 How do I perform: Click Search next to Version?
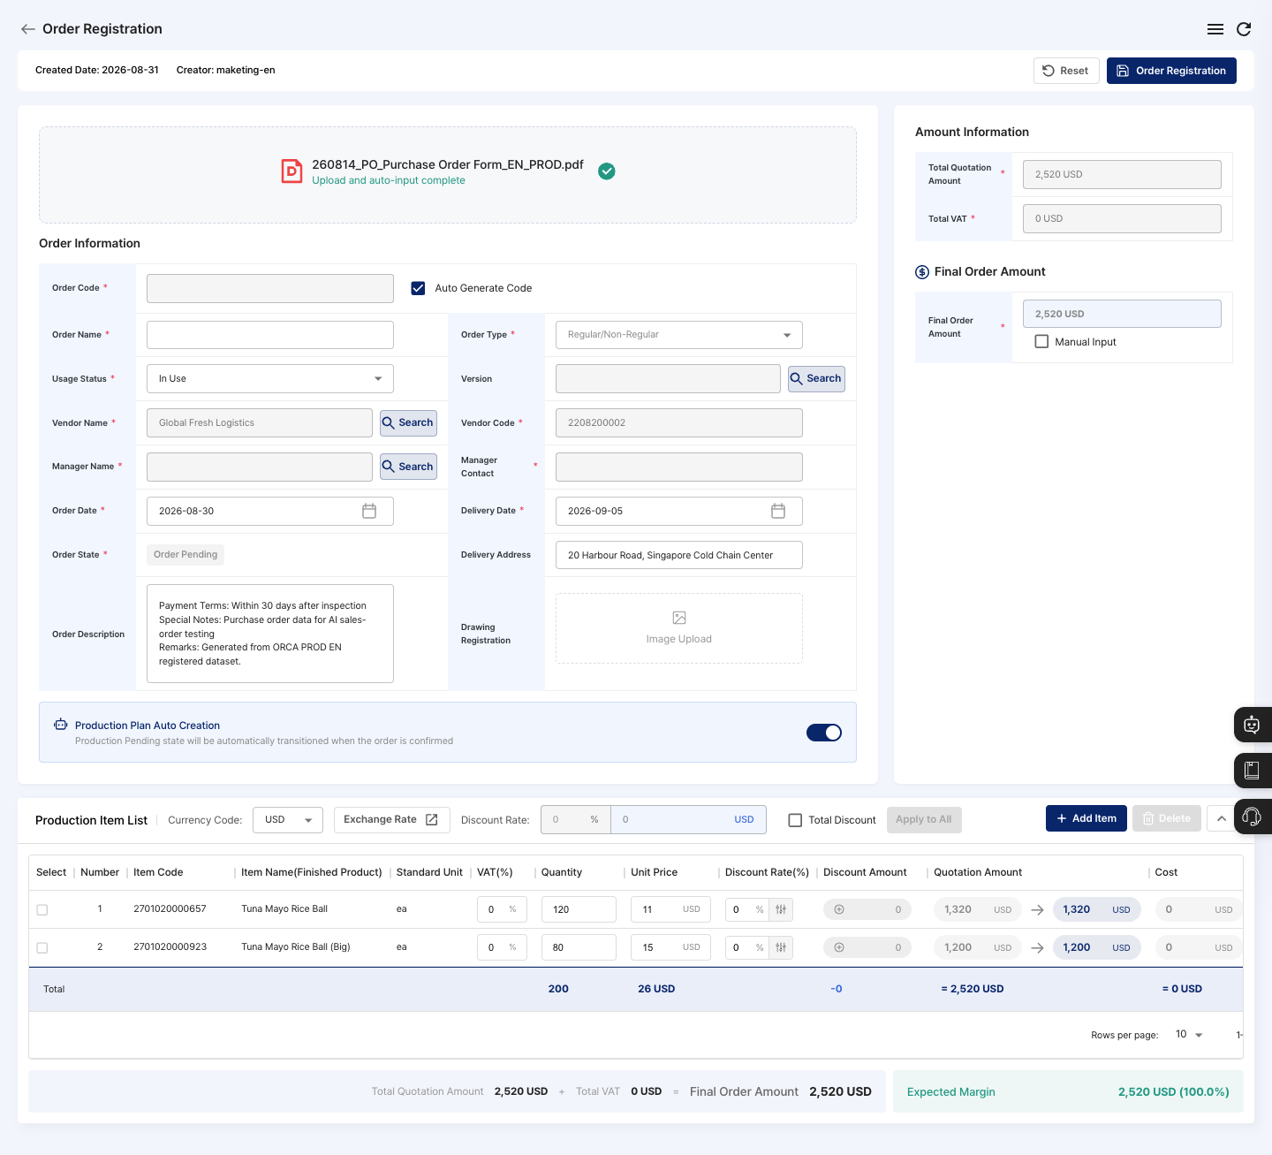[817, 378]
